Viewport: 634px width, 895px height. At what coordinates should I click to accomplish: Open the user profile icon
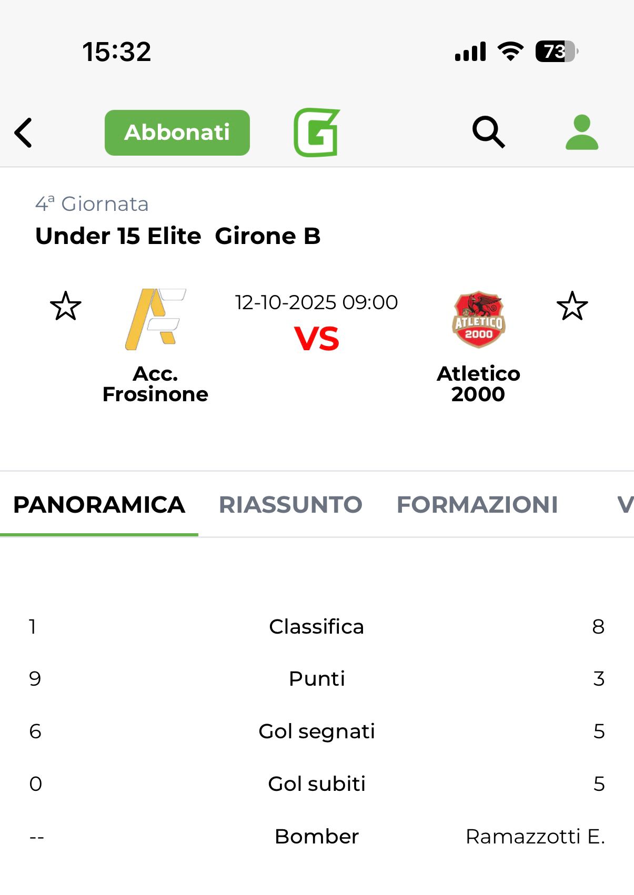(581, 132)
